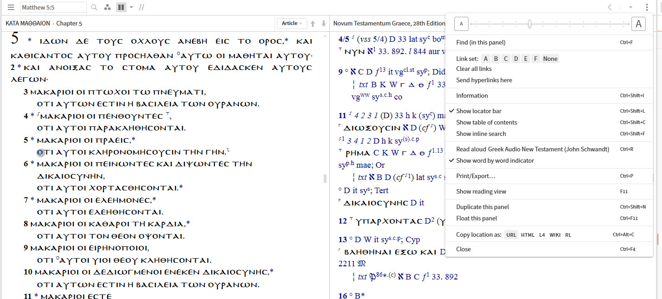Open the visual filters three-dots icon
Screen dimensions: 662x299
tap(107, 7)
